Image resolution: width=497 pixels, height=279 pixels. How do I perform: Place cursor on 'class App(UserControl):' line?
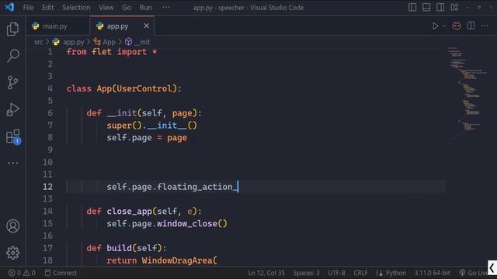pyautogui.click(x=123, y=88)
